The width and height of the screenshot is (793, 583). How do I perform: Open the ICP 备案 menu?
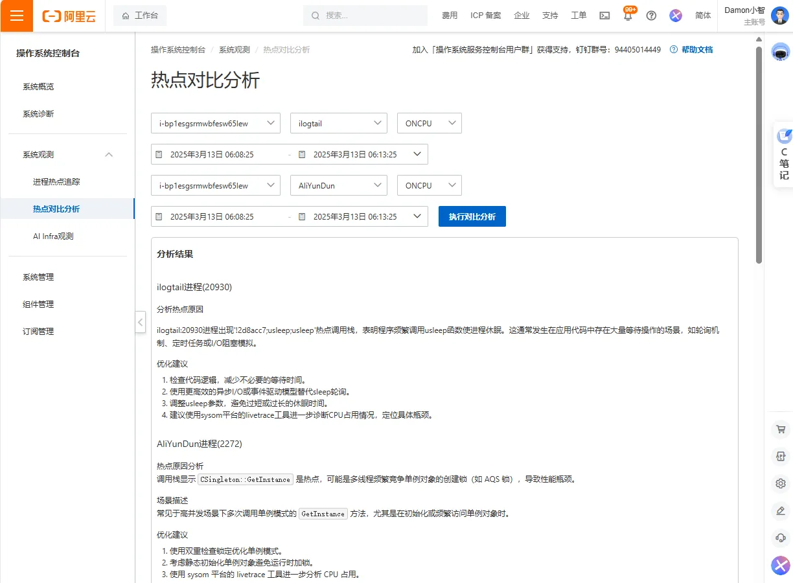pos(486,16)
